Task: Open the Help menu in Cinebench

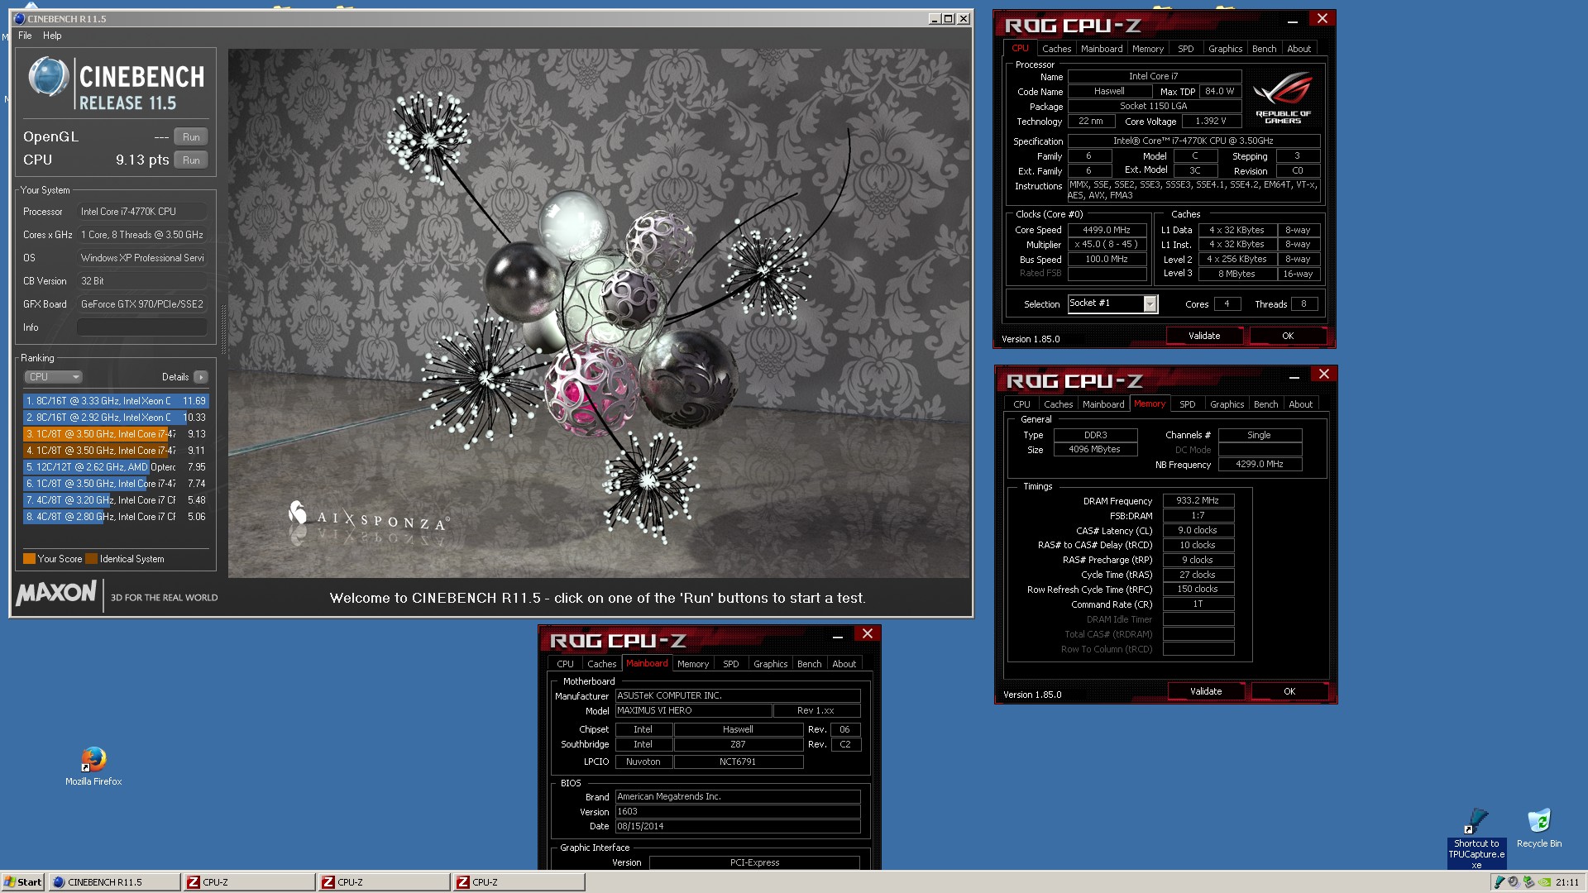Action: [52, 36]
